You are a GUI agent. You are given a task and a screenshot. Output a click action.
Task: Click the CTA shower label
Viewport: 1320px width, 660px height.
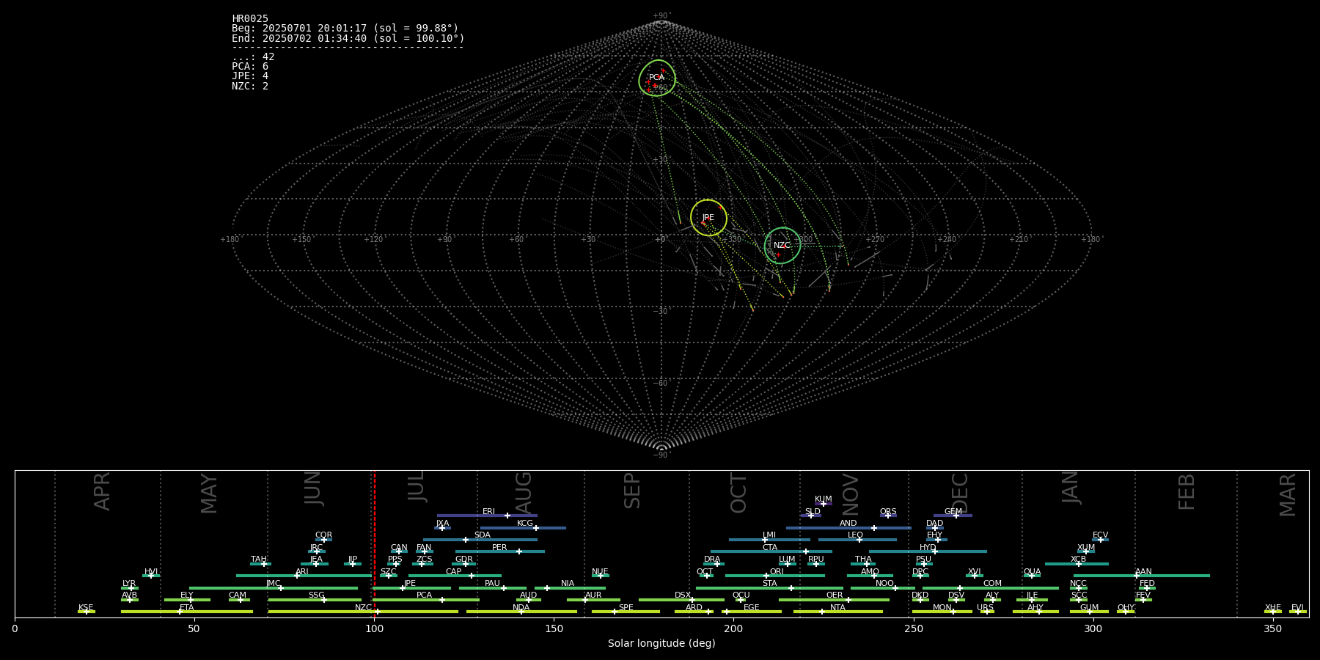[x=770, y=548]
